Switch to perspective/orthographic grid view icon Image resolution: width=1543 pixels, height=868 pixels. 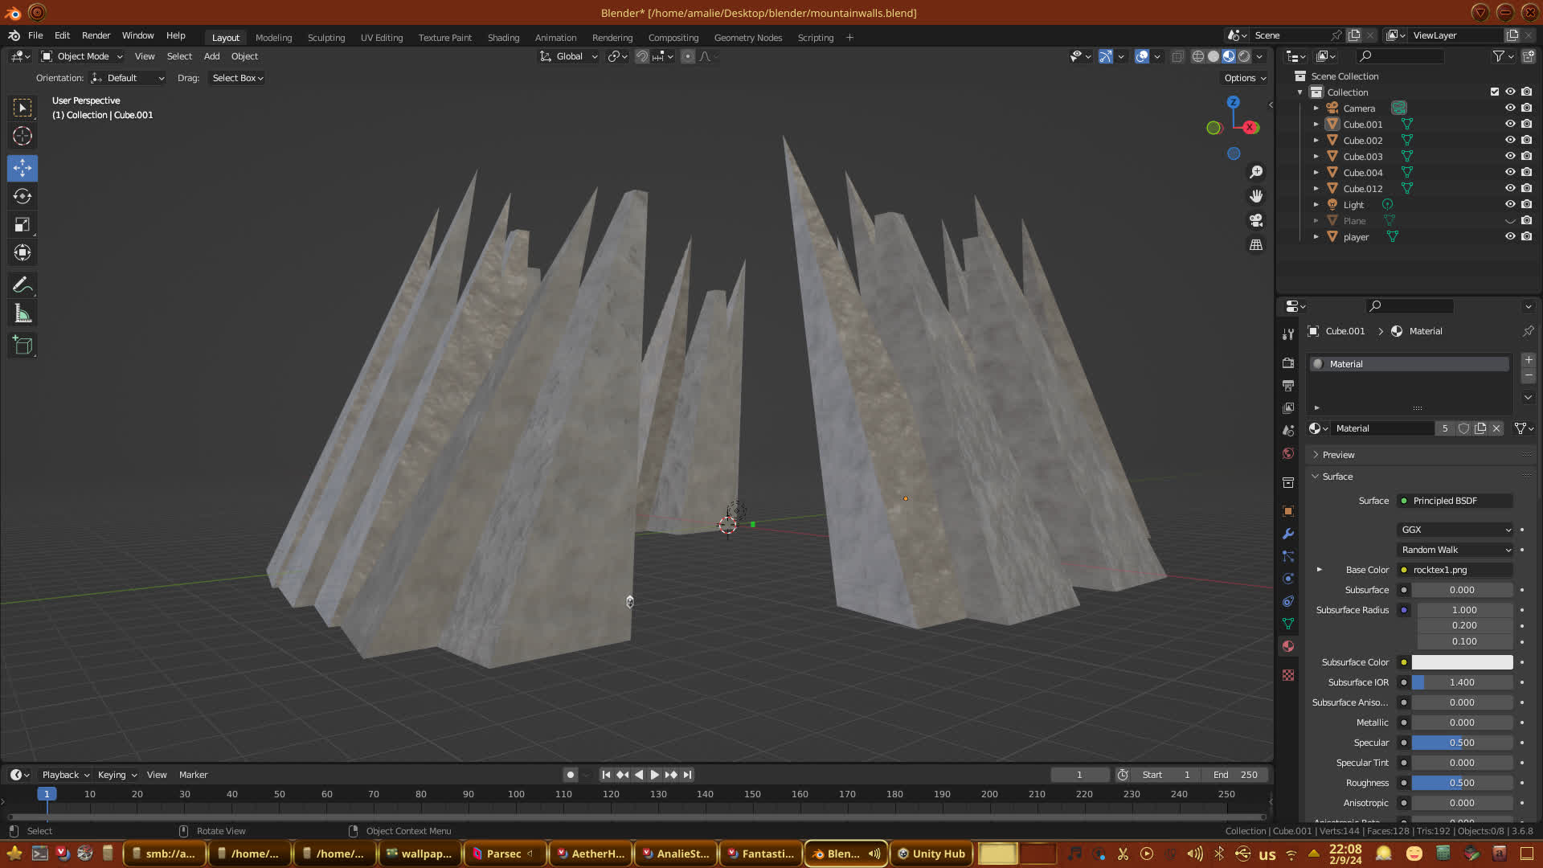click(1256, 244)
